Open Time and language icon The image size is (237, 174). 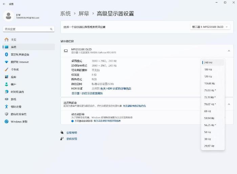click(x=6, y=92)
